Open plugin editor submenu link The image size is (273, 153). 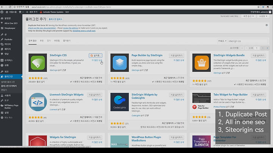click(4, 90)
